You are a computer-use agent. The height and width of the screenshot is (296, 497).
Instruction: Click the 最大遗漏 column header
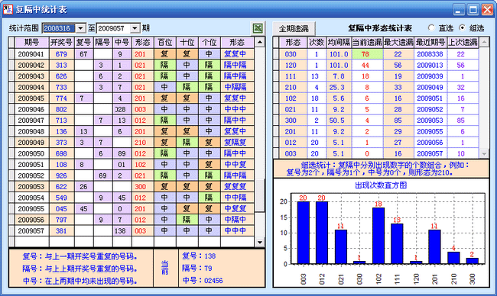click(398, 43)
